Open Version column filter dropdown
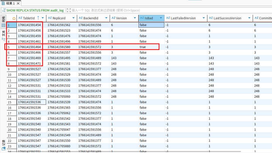272x153 pixels. tap(135, 18)
